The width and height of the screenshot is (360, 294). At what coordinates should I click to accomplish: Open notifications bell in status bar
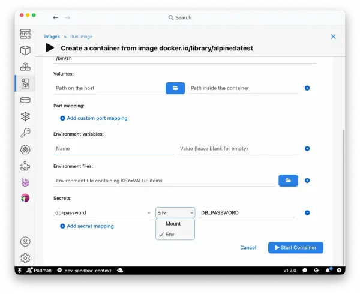328,270
